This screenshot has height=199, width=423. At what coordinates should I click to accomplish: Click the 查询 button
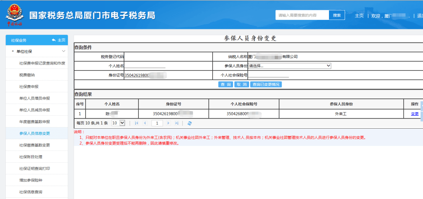tap(226, 84)
